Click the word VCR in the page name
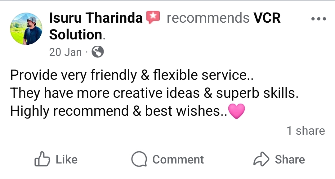The image size is (335, 179). click(x=267, y=19)
